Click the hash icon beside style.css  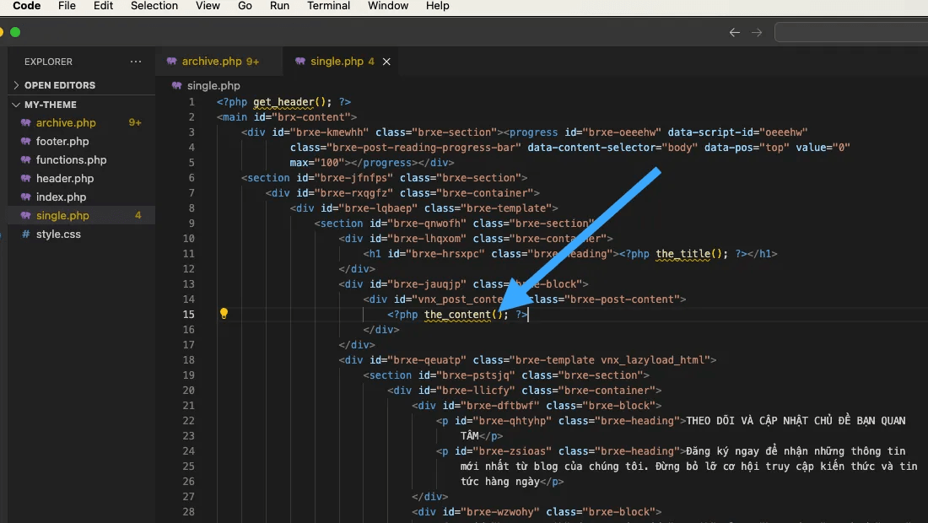(25, 235)
